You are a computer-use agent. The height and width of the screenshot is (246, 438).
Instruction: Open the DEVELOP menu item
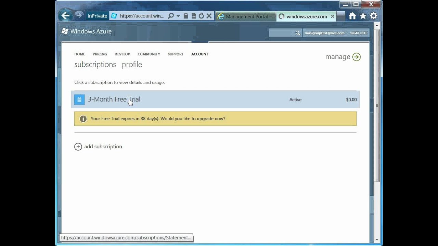(123, 54)
